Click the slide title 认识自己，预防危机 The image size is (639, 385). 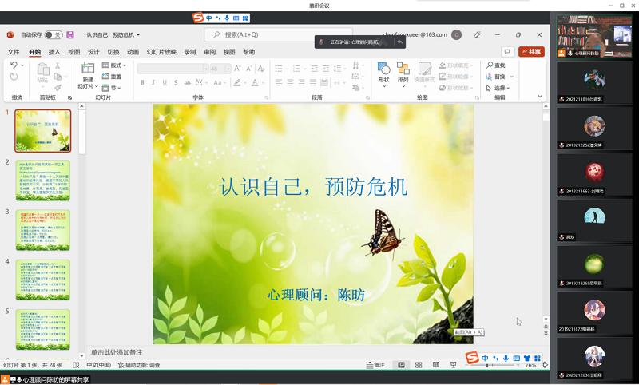(x=313, y=188)
